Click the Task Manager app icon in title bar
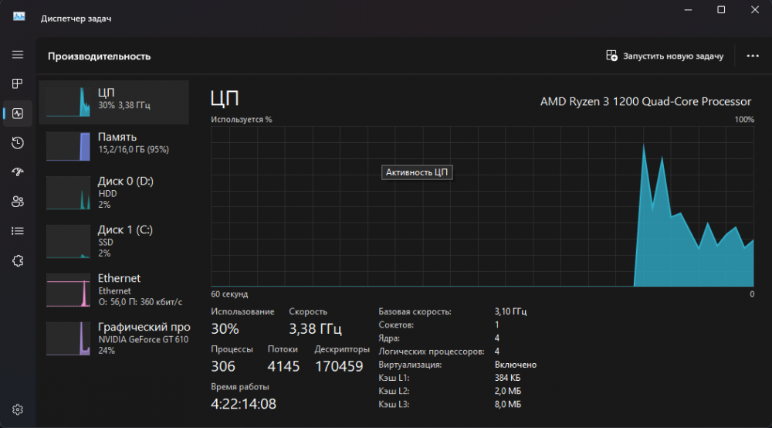This screenshot has height=428, width=772. pos(19,17)
